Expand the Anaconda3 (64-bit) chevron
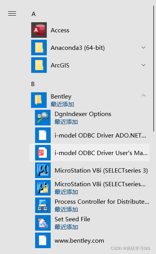Viewport: 156px width, 254px height. (144, 48)
